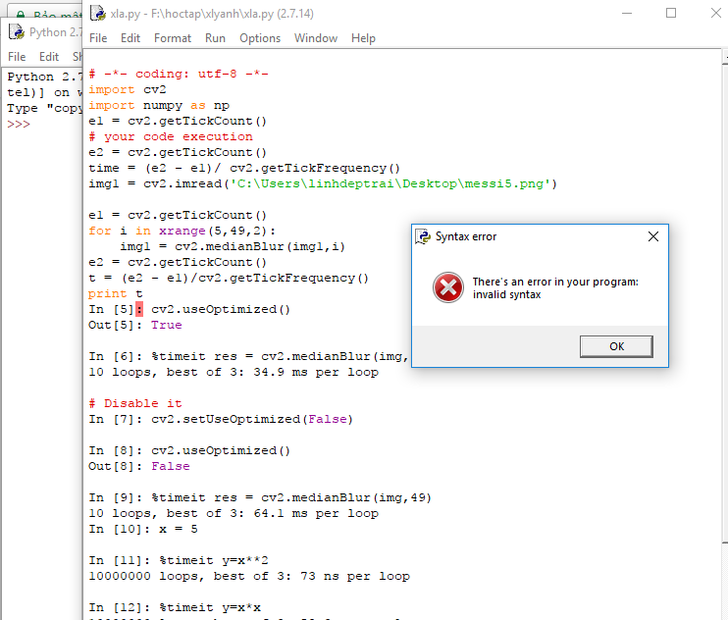Click the highlighted colon after In [5]
Viewport: 728px width, 620px height.
[x=139, y=309]
